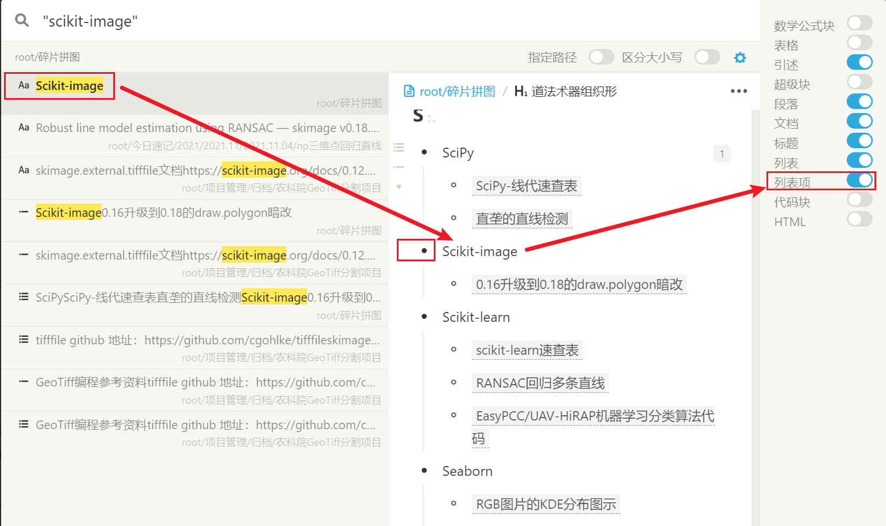
Task: Open the SciPySciPy-线代速查表 list result
Action: [x=195, y=305]
